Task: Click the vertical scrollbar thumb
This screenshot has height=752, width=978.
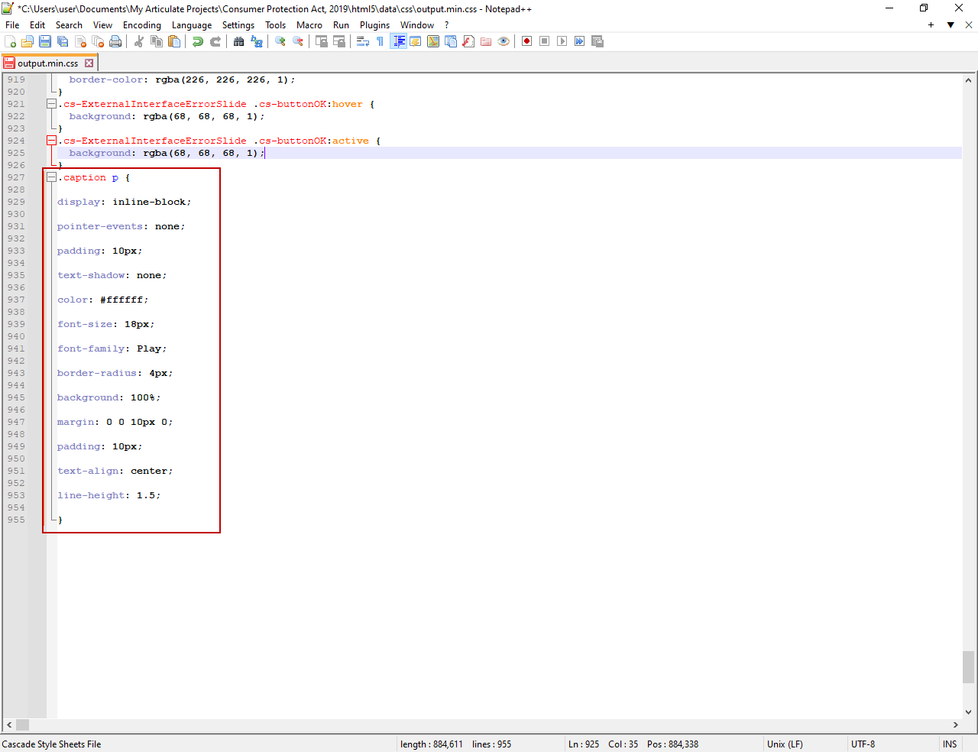Action: point(968,666)
